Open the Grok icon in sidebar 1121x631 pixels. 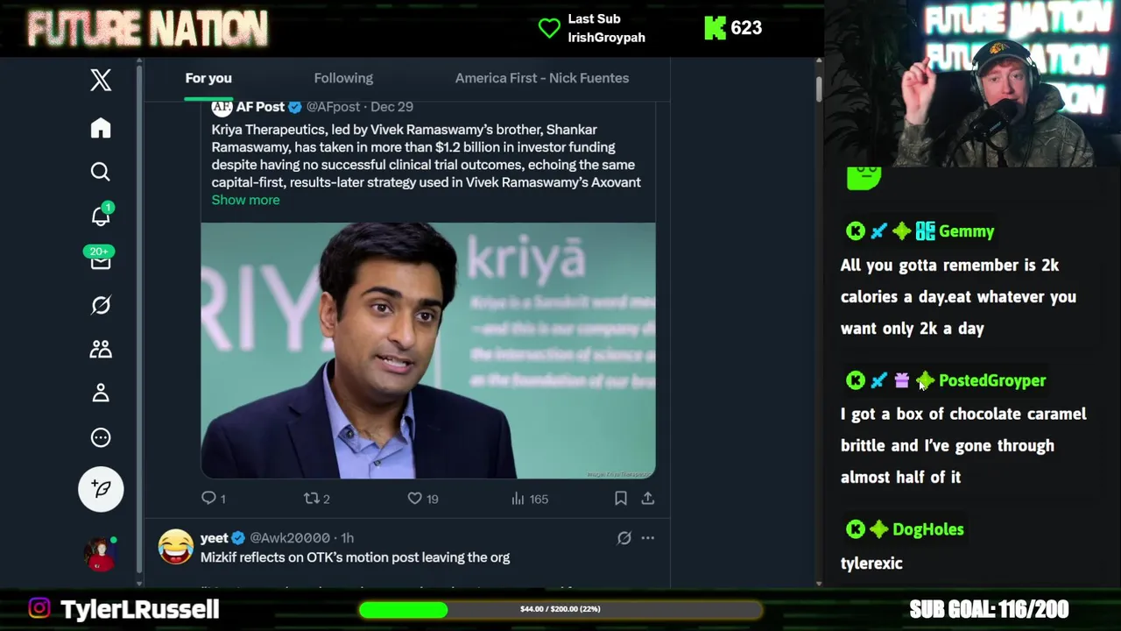pyautogui.click(x=101, y=305)
